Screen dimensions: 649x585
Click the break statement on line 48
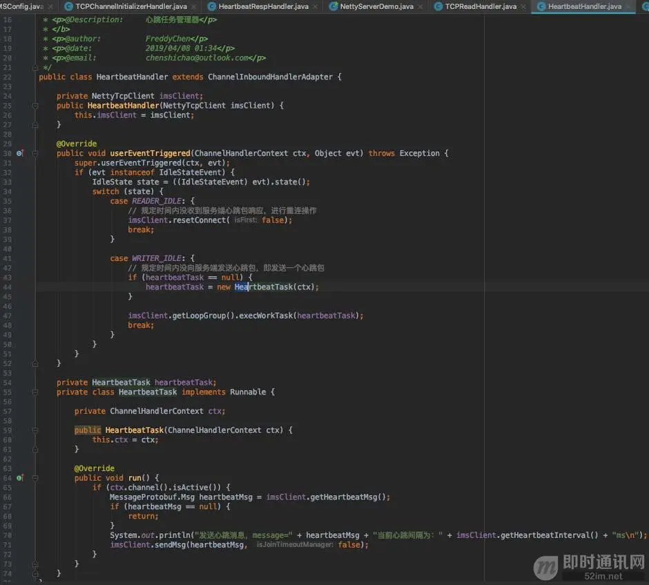[141, 325]
